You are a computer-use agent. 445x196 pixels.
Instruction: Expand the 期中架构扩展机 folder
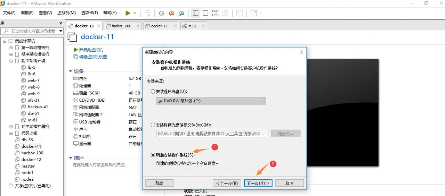(11, 127)
